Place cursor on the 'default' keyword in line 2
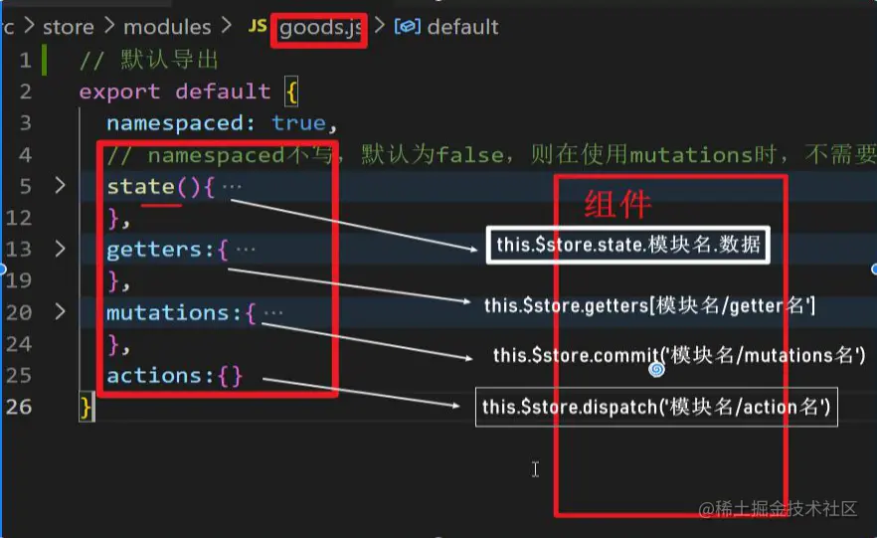This screenshot has width=877, height=538. coord(223,91)
